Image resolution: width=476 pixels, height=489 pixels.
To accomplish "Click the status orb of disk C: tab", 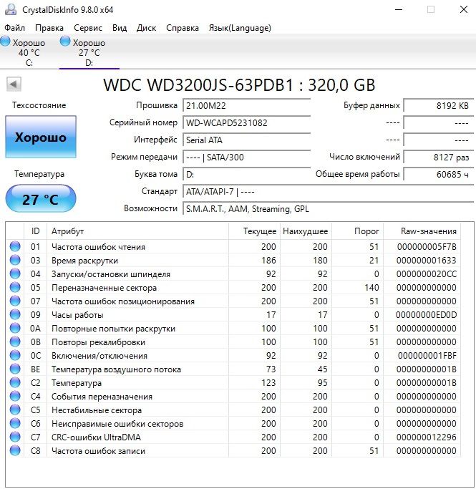I will coord(6,42).
